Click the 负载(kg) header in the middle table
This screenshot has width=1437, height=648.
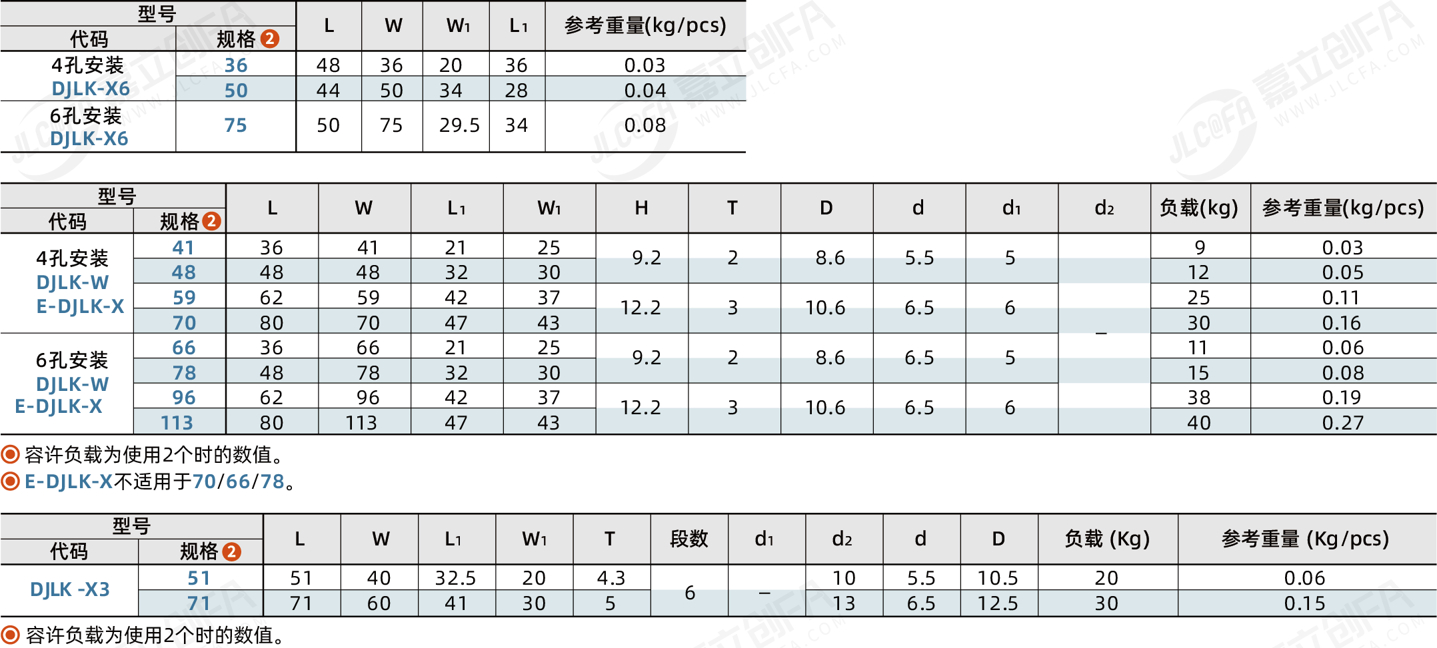tap(1199, 208)
